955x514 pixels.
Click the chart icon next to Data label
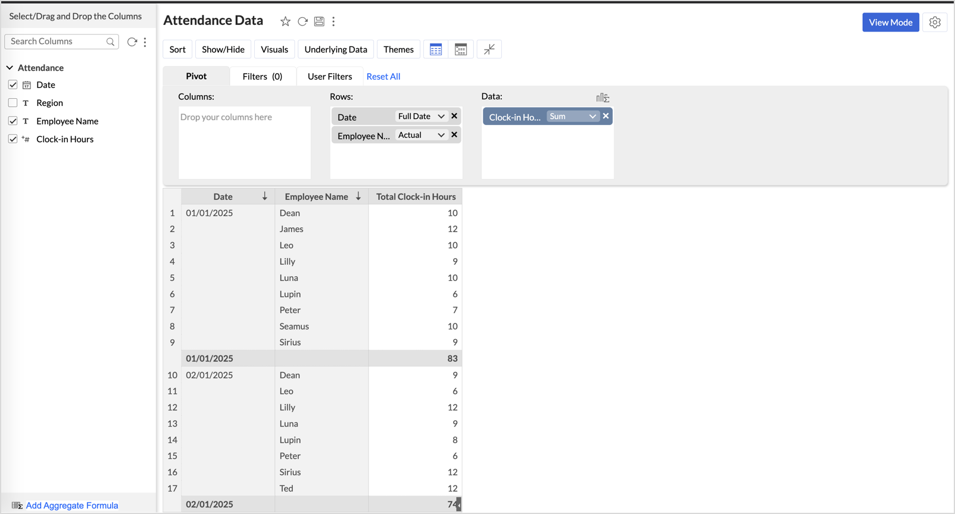(603, 98)
